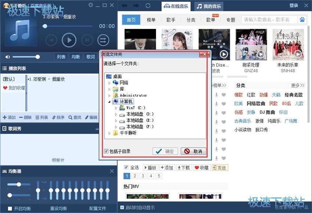Screen dimensions: 312x213
Task: Open the 均衡 equalizer button
Action: point(76,57)
